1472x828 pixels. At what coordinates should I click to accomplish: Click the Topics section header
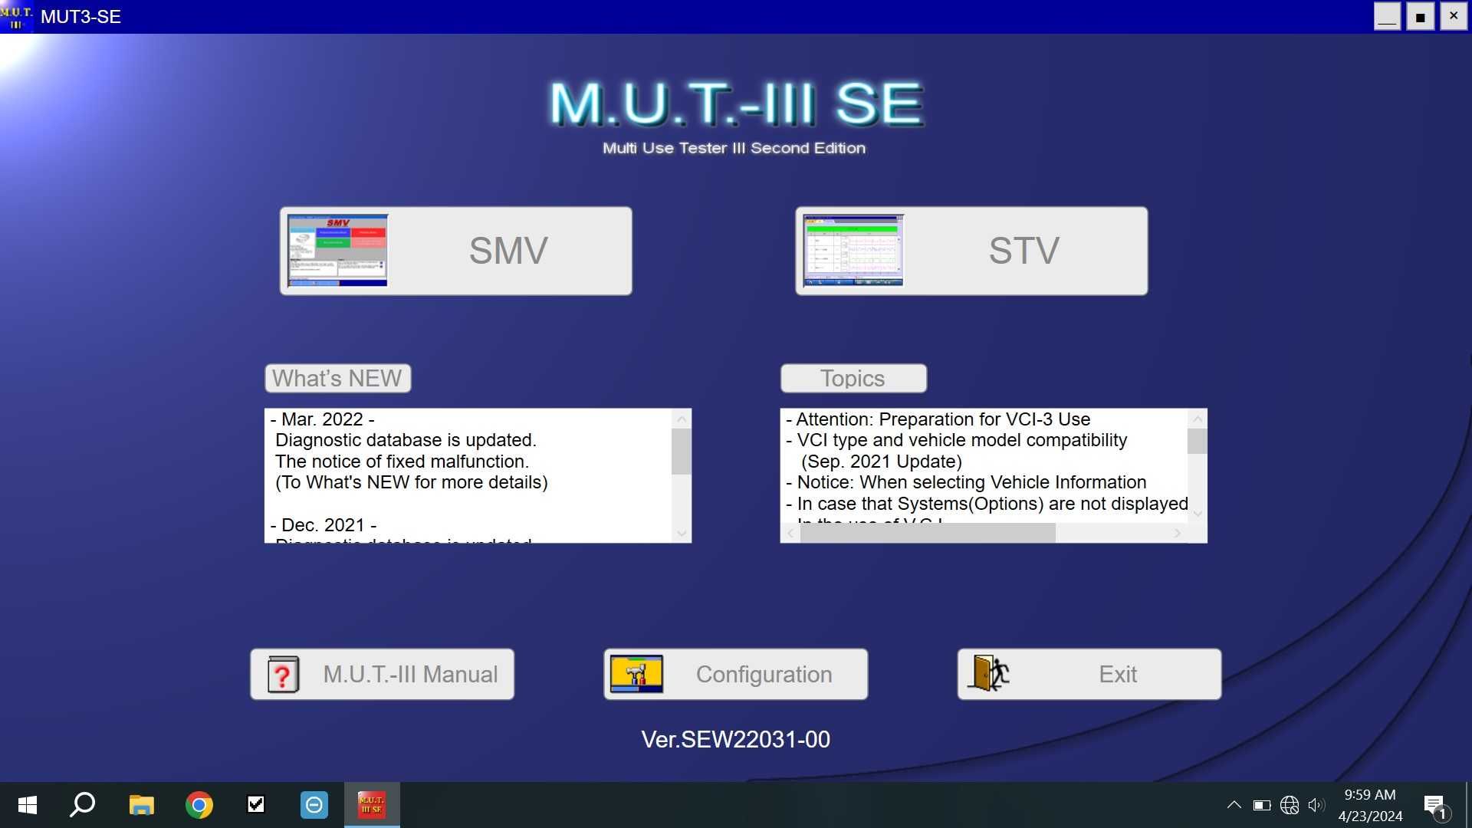851,377
